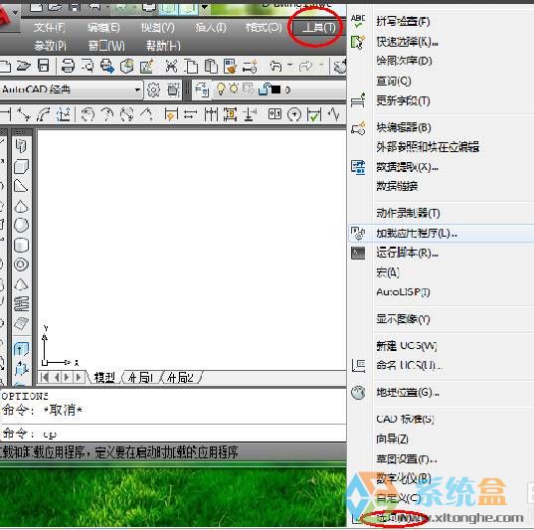Screen dimensions: 534x530
Task: Select the Polysolid tool in the modeling toolbar
Action: tap(21, 146)
